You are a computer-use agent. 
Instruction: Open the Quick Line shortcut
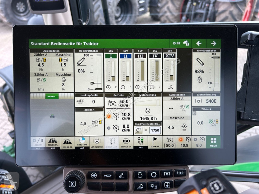(112, 143)
